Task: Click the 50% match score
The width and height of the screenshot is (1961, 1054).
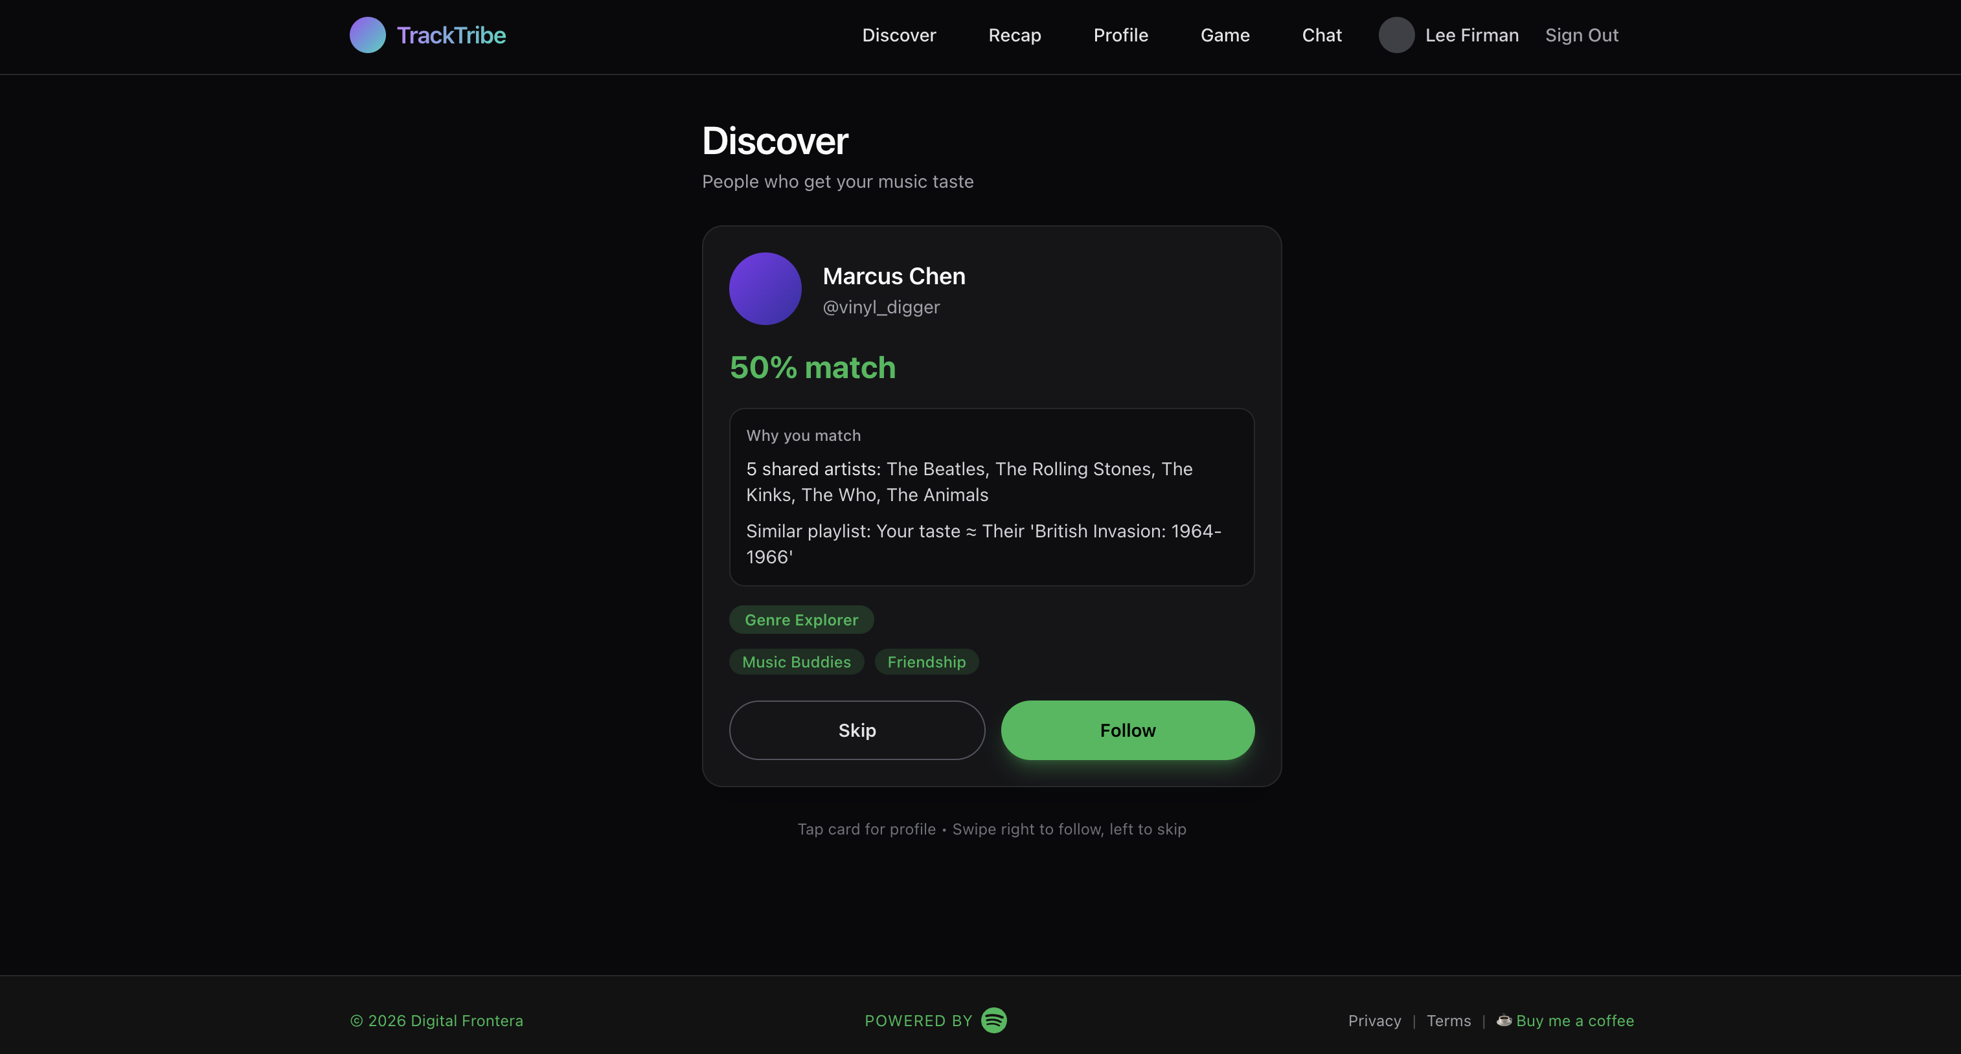Action: (812, 368)
